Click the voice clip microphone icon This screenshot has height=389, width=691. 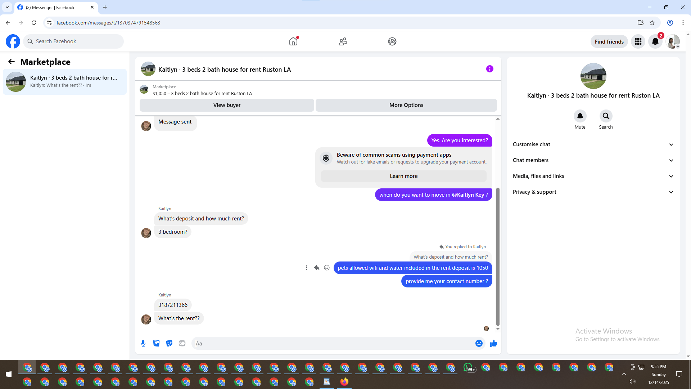coord(143,343)
